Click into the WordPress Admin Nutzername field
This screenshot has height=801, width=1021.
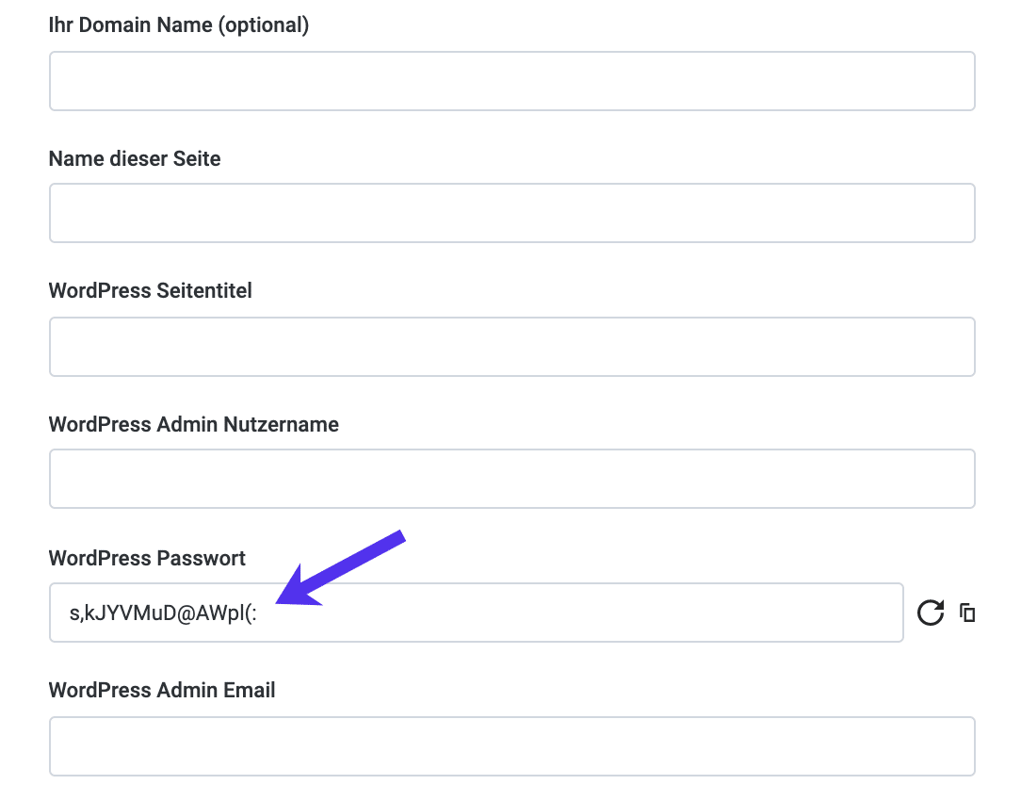pos(511,479)
